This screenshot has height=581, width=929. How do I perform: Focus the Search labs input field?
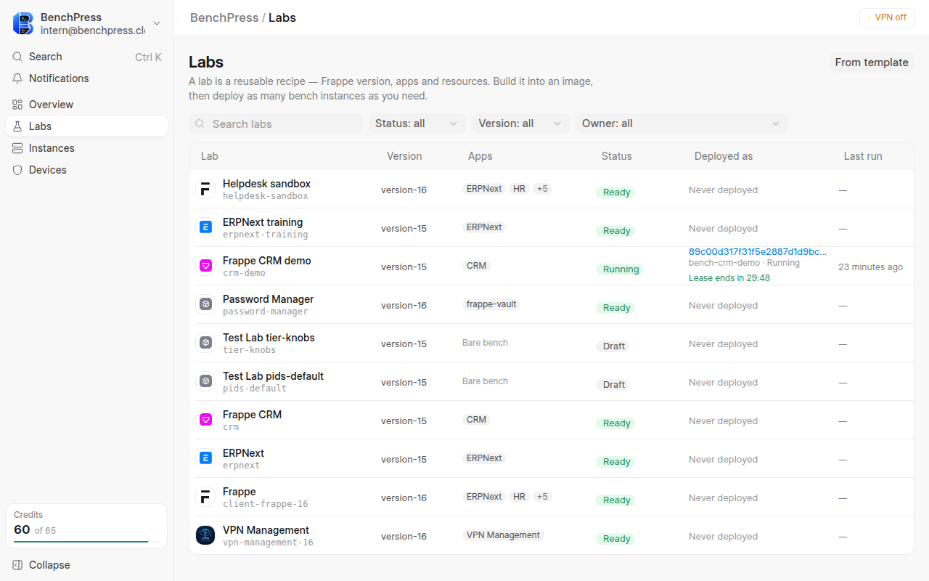tap(276, 123)
